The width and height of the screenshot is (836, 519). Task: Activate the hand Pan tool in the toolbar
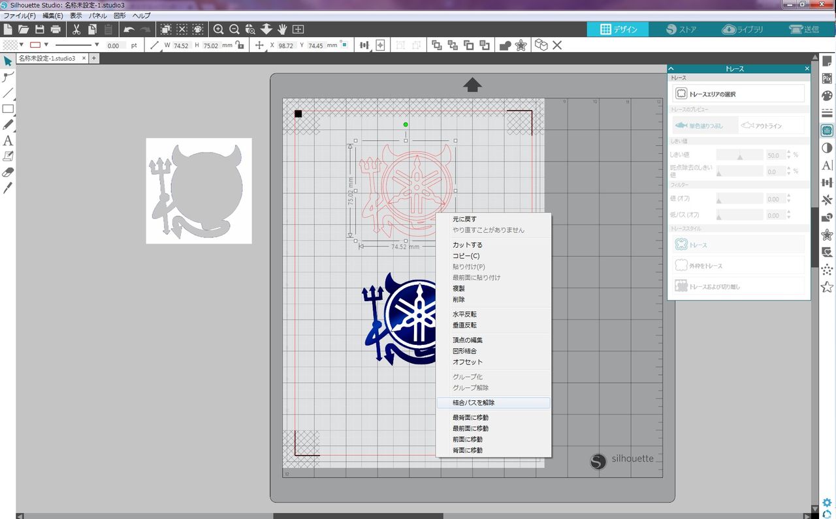tap(282, 29)
